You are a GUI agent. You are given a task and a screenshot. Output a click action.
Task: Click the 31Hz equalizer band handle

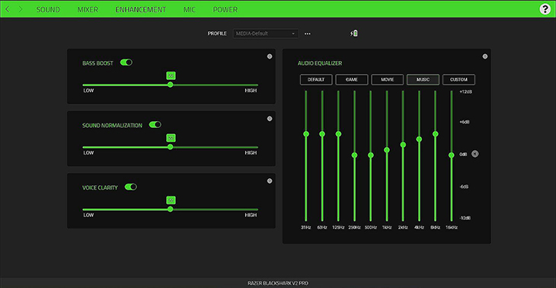click(306, 134)
